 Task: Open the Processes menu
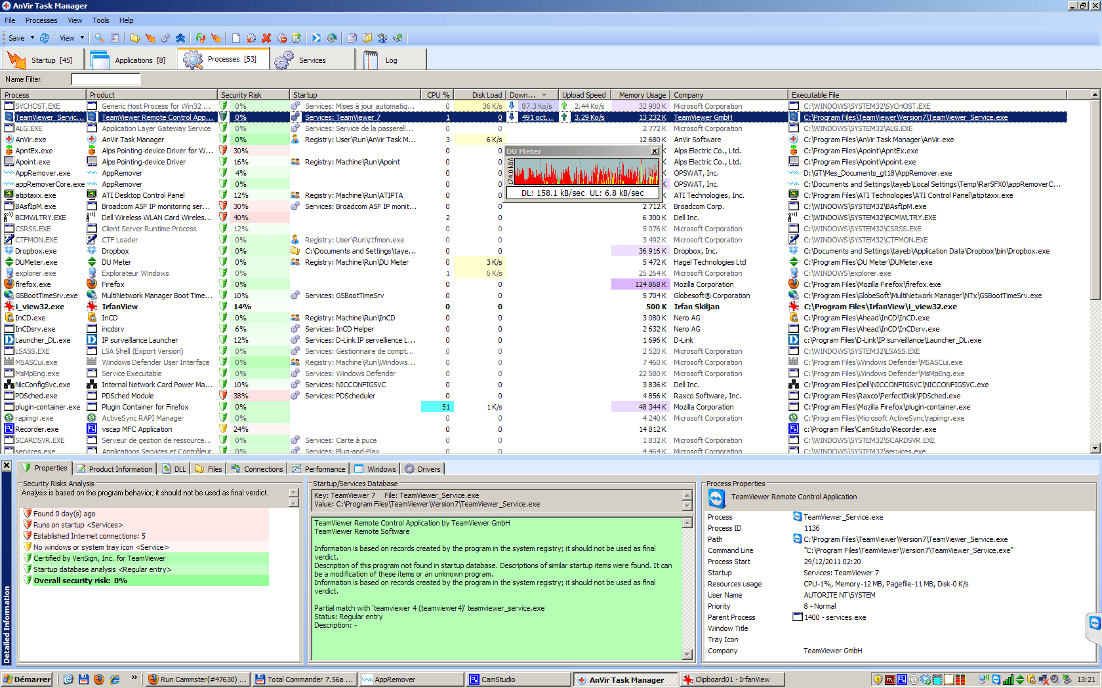[x=41, y=20]
